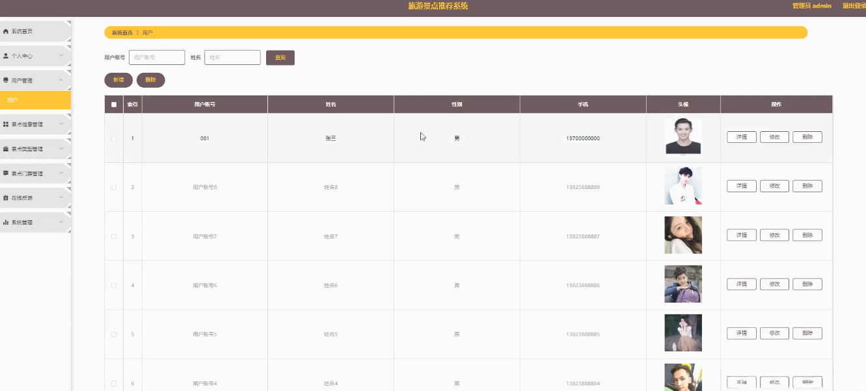Image resolution: width=866 pixels, height=391 pixels.
Task: Toggle the select-all checkbox in table header
Action: coord(114,105)
